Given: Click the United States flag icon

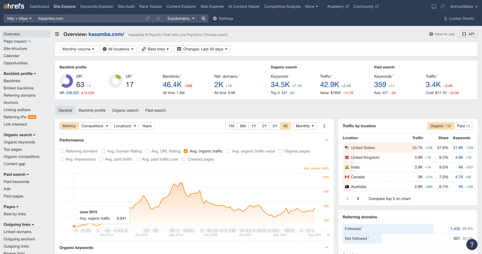Looking at the screenshot, I should click(x=347, y=148).
